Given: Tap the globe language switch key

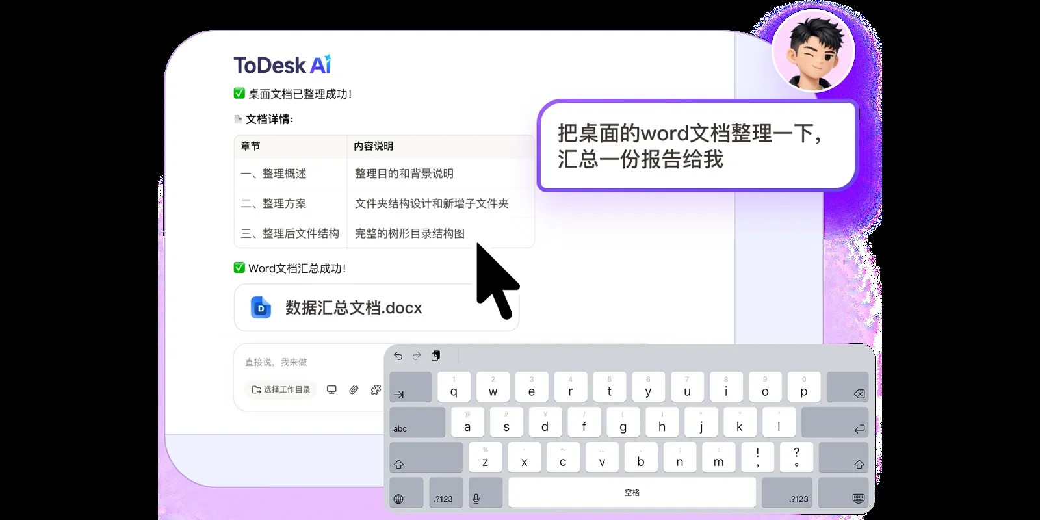Looking at the screenshot, I should 406,493.
